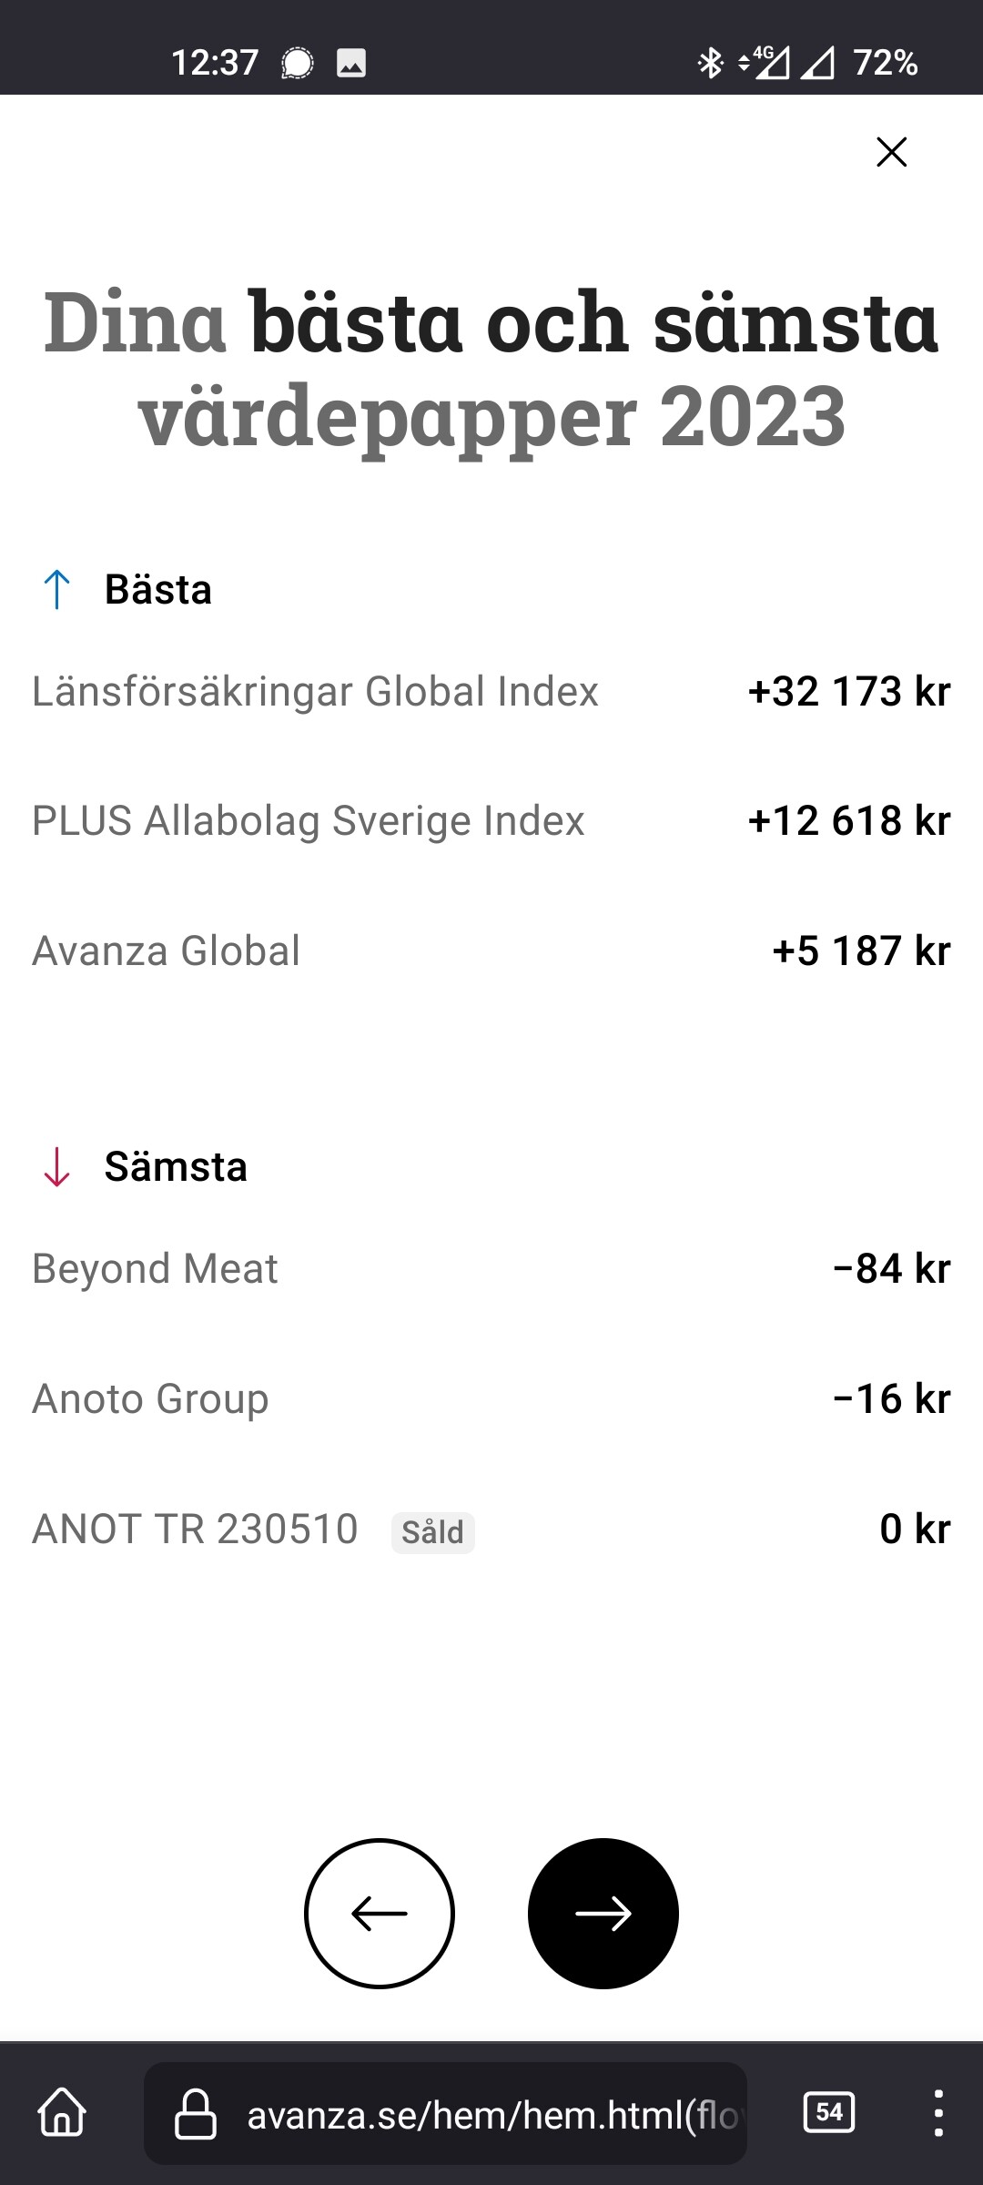Screen dimensions: 983x2185
Task: Tap the avanza.se address bar
Action: tap(491, 2113)
